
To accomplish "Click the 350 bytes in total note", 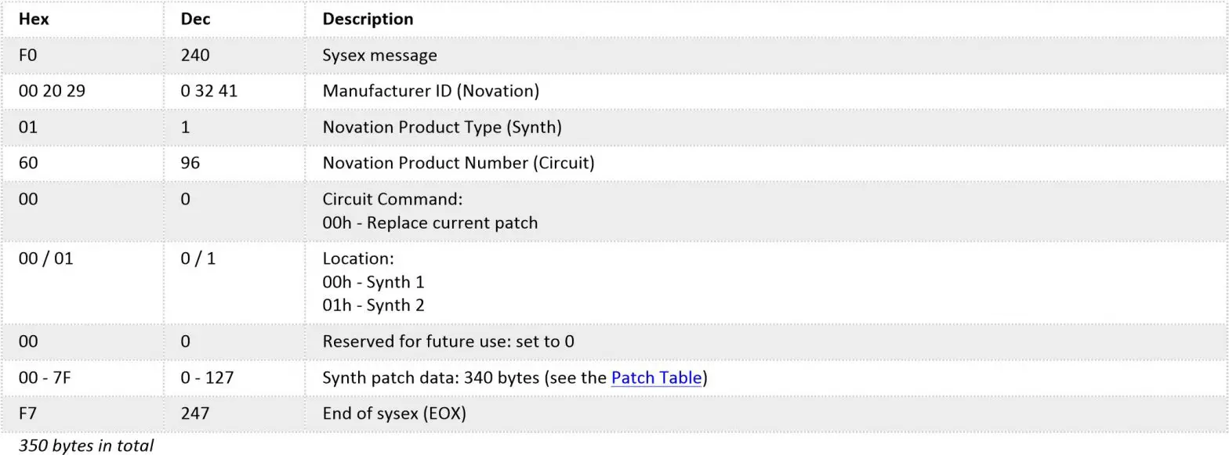I will click(x=86, y=446).
